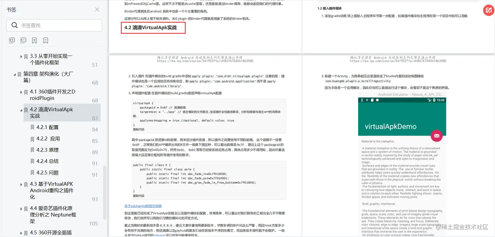
Task: Click bookmark icon beside 3.3 从零开始实现
Action: pos(26,56)
